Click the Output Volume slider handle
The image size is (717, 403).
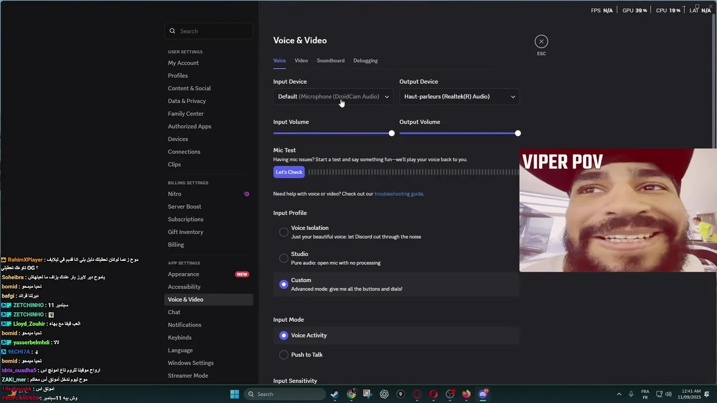pyautogui.click(x=518, y=133)
